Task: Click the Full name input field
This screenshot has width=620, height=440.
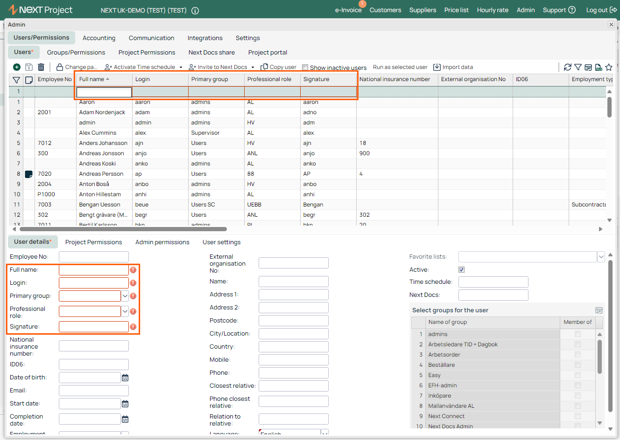Action: pyautogui.click(x=94, y=270)
